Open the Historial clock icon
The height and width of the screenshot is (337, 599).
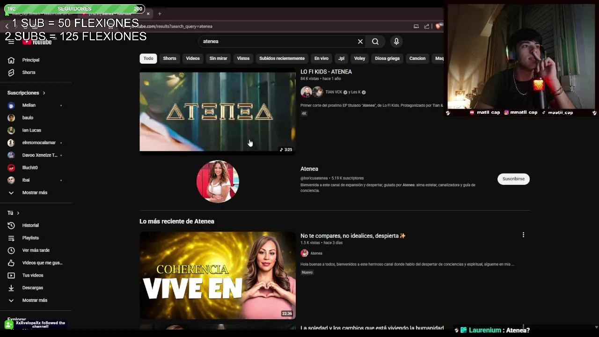(11, 226)
